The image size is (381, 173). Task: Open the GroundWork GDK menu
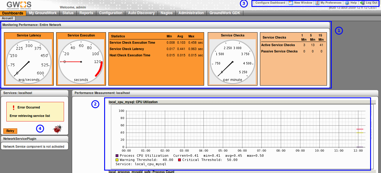[225, 13]
